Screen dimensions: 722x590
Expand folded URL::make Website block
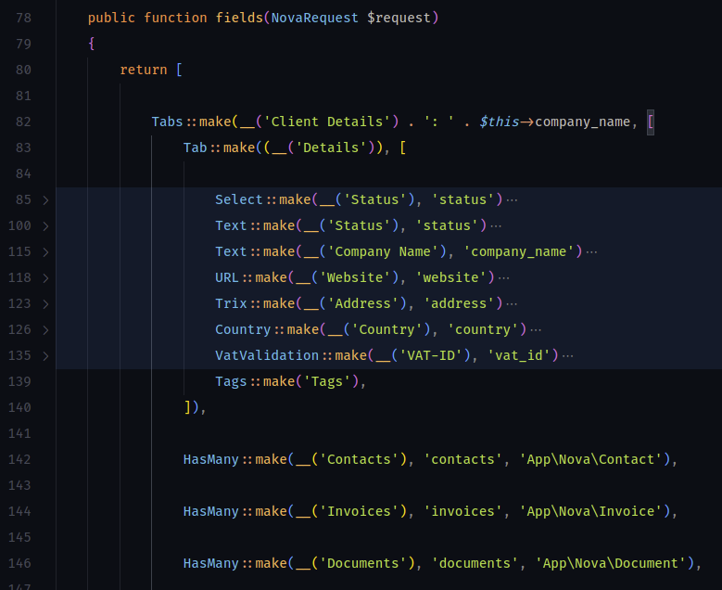[45, 278]
